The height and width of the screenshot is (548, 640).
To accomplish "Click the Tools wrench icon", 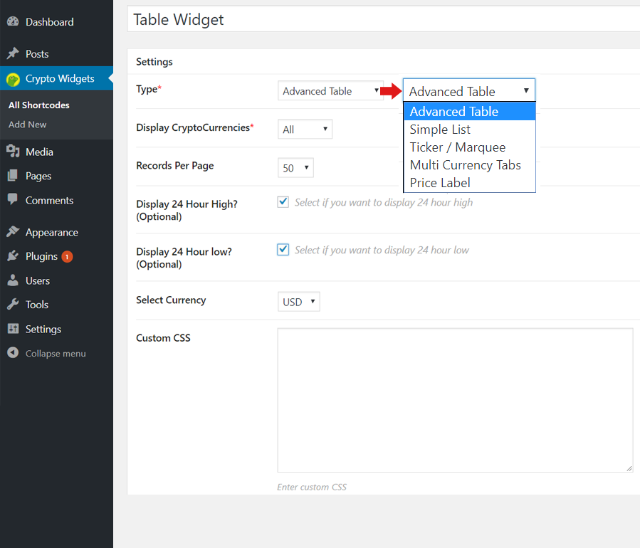I will pyautogui.click(x=13, y=305).
